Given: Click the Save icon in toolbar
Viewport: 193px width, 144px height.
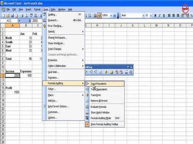Looking at the screenshot, I should pyautogui.click(x=12, y=16).
